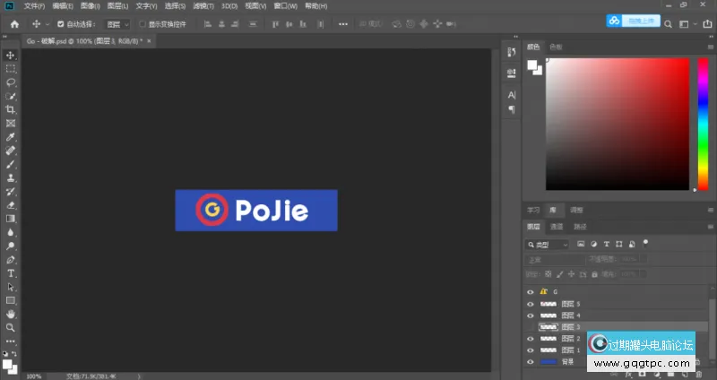Image resolution: width=717 pixels, height=380 pixels.
Task: Select the Eraser tool
Action: [11, 205]
